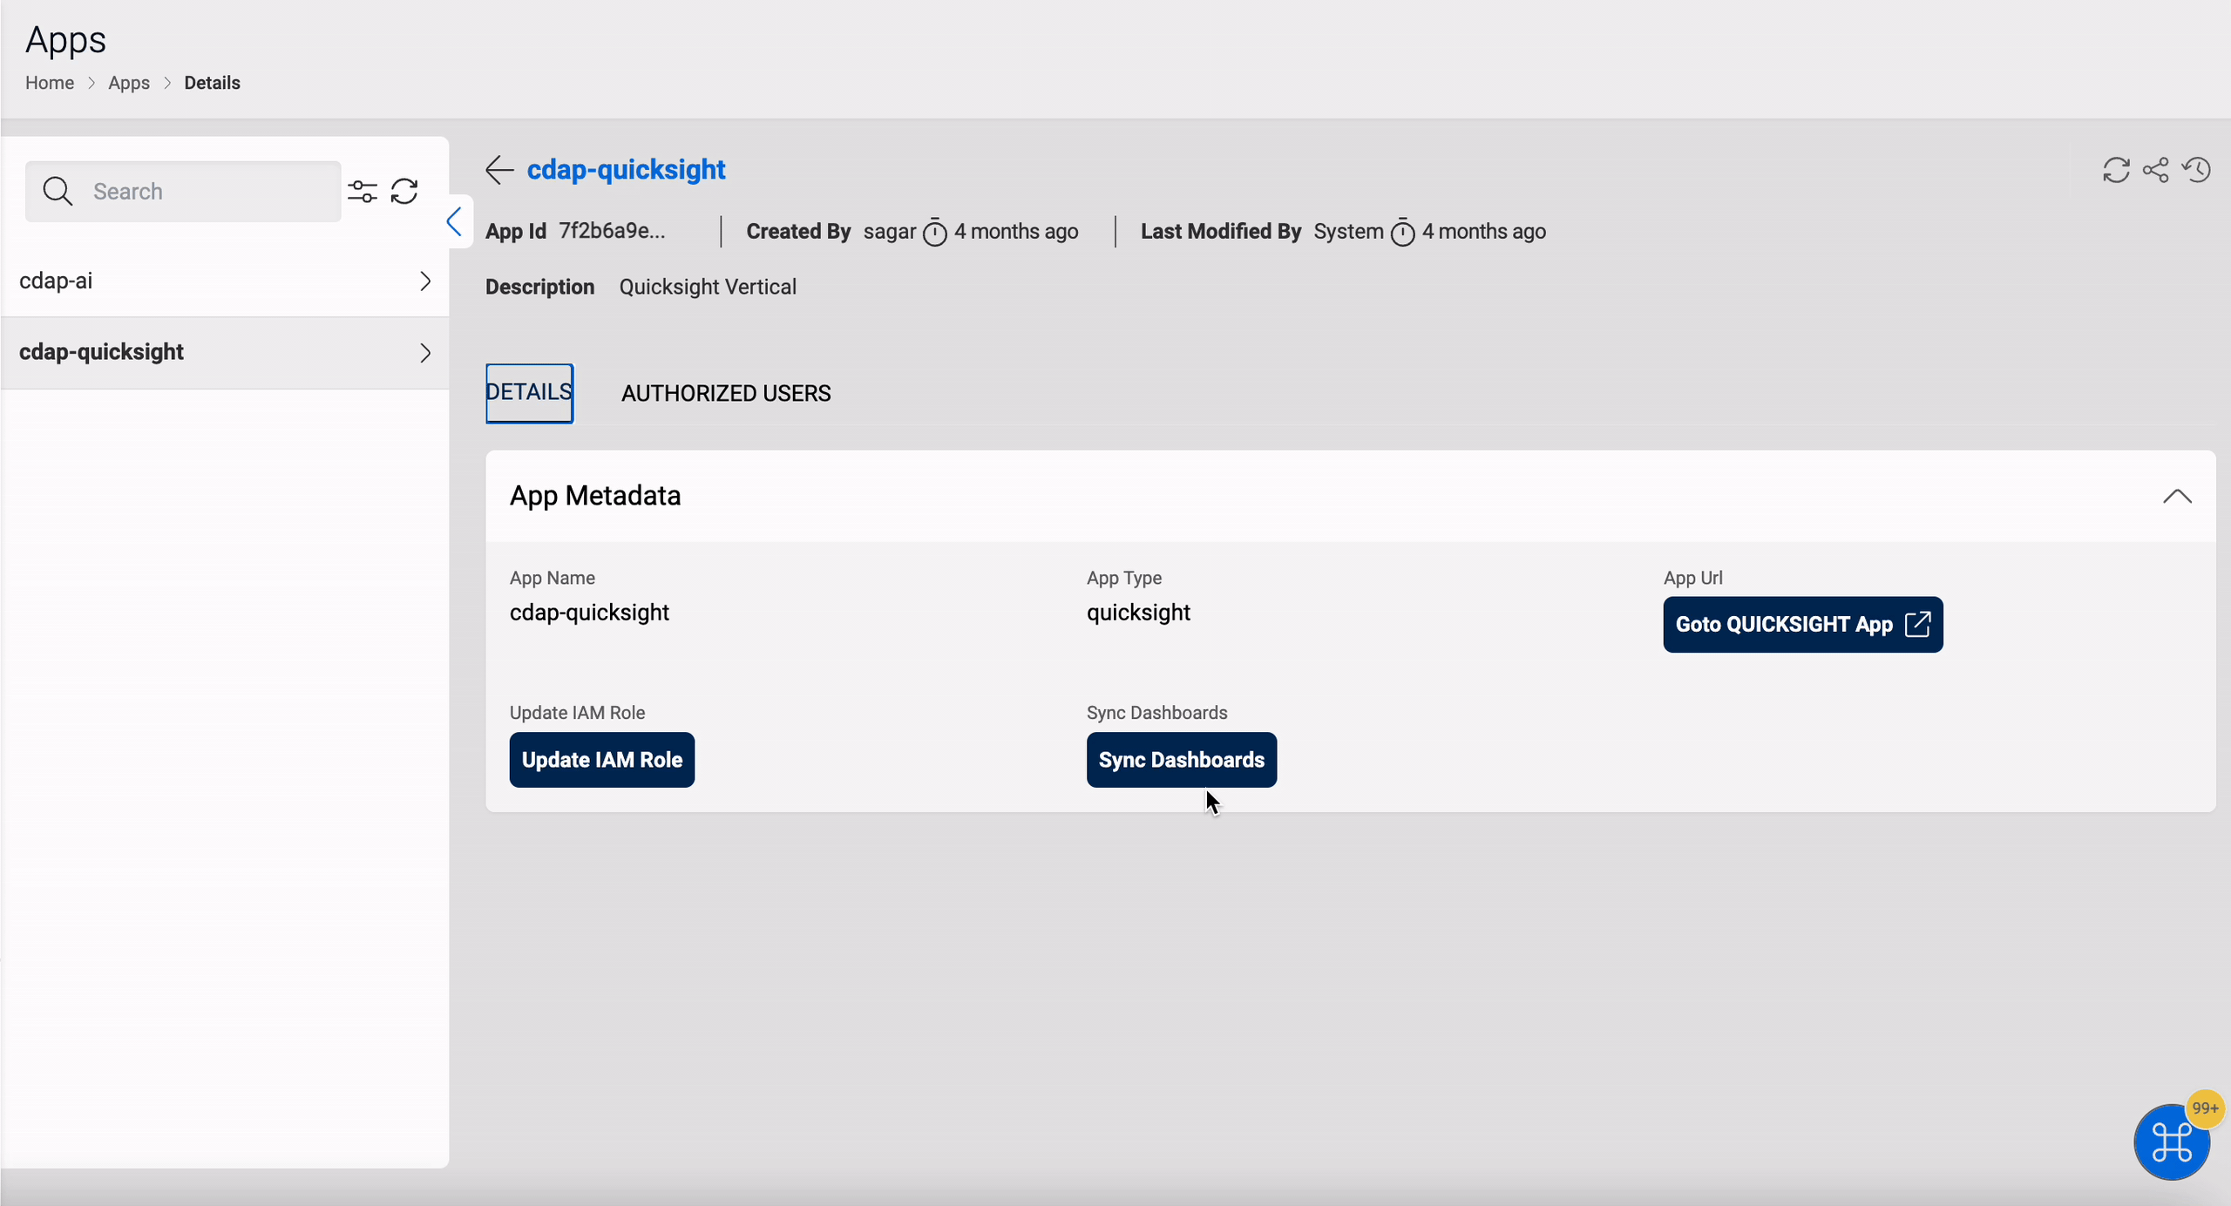Open the QUICKSIGHT App via URL link
The height and width of the screenshot is (1206, 2231).
pos(1801,624)
